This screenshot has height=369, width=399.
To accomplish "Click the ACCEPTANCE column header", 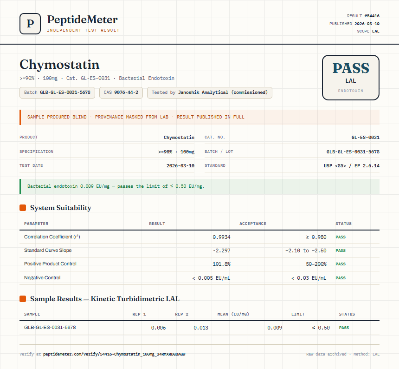I will pyautogui.click(x=253, y=224).
